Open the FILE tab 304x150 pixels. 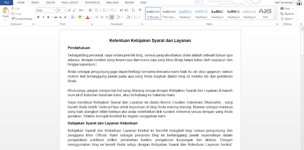(6, 2)
